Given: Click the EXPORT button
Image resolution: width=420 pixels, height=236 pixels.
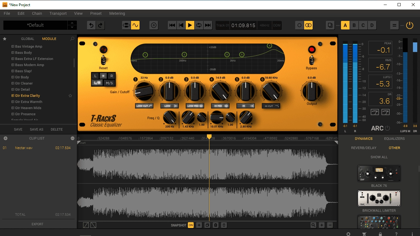Looking at the screenshot, I should tap(38, 224).
